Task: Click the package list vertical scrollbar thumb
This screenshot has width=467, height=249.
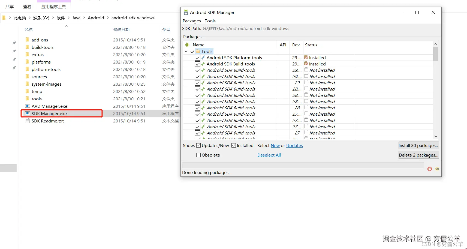Action: (x=436, y=54)
